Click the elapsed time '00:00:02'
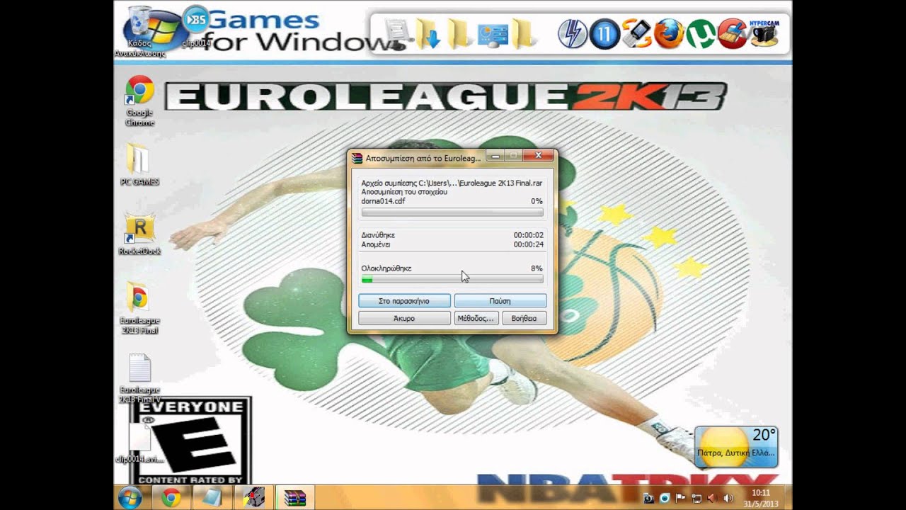This screenshot has width=906, height=510. 528,235
